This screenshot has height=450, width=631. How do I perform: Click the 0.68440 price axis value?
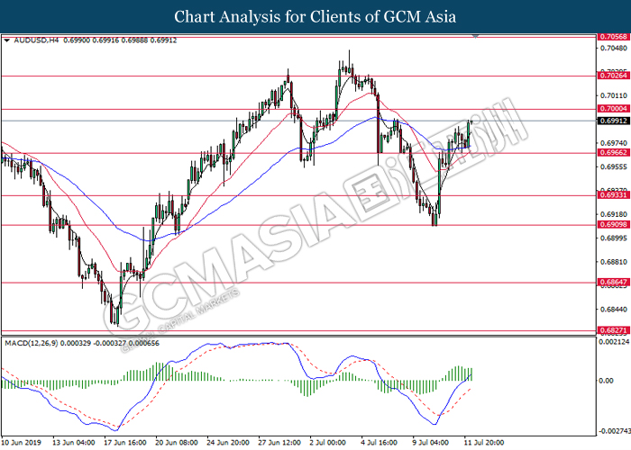pos(613,310)
